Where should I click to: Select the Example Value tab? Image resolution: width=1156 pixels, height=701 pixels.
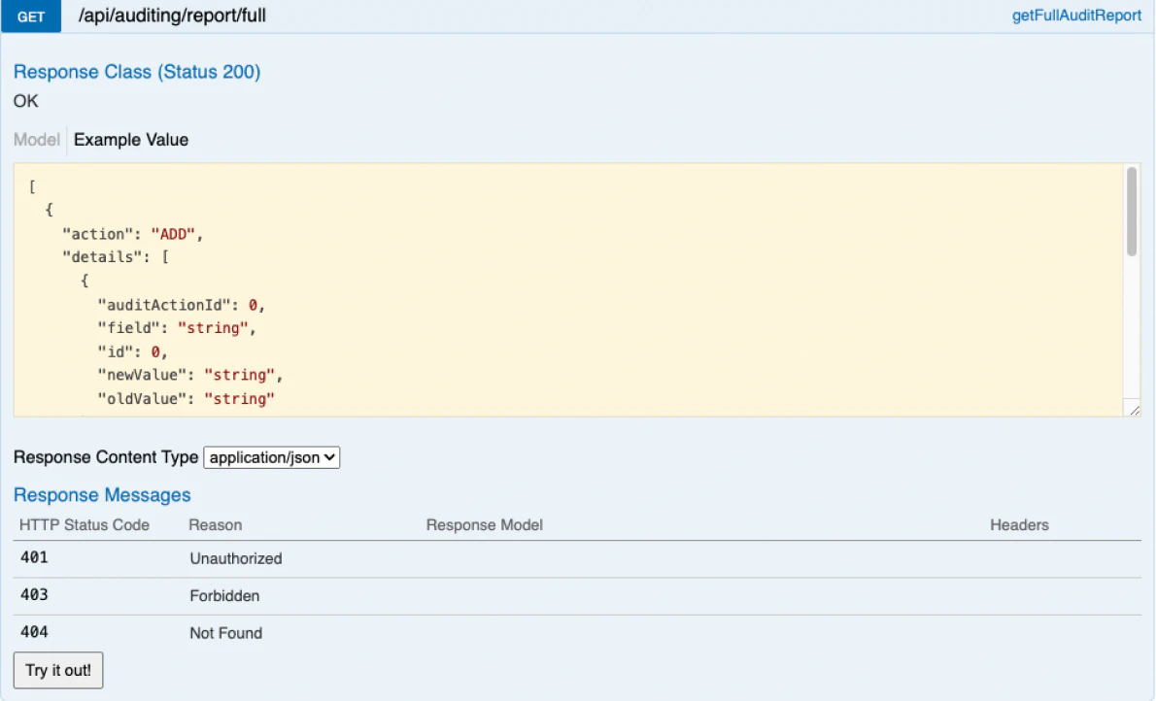[130, 140]
